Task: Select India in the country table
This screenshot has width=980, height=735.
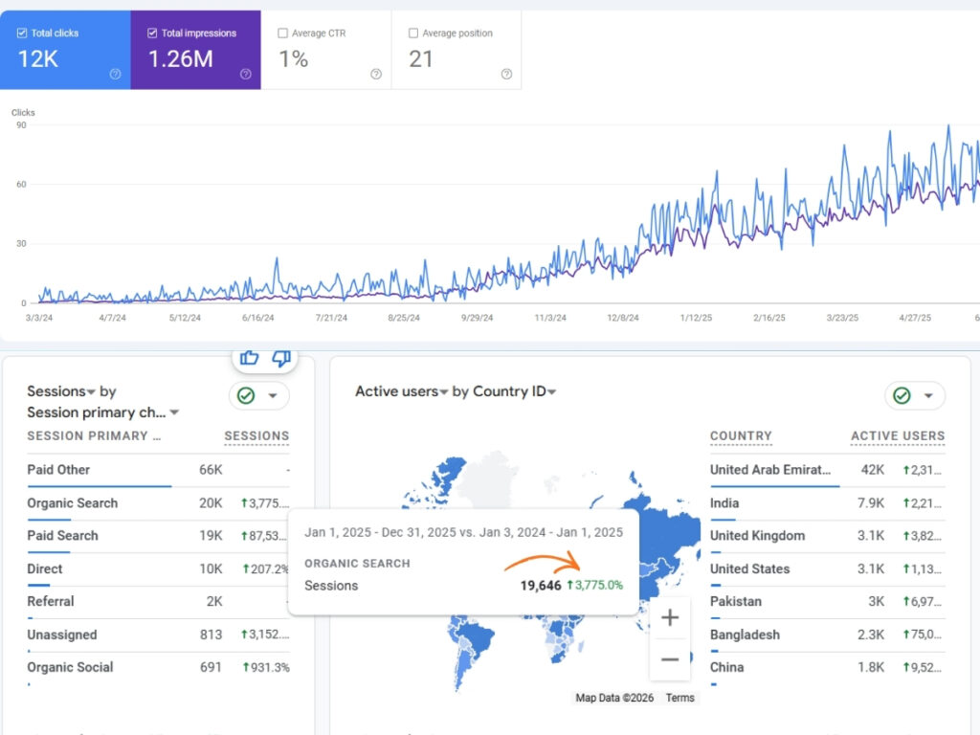Action: 724,503
